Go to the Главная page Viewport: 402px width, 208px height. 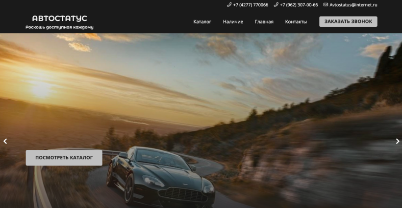click(x=264, y=21)
